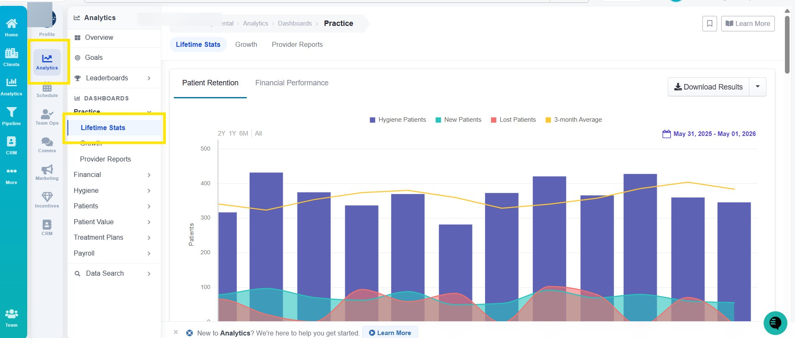795x338 pixels.
Task: Expand the Financial dashboards section
Action: [x=112, y=175]
